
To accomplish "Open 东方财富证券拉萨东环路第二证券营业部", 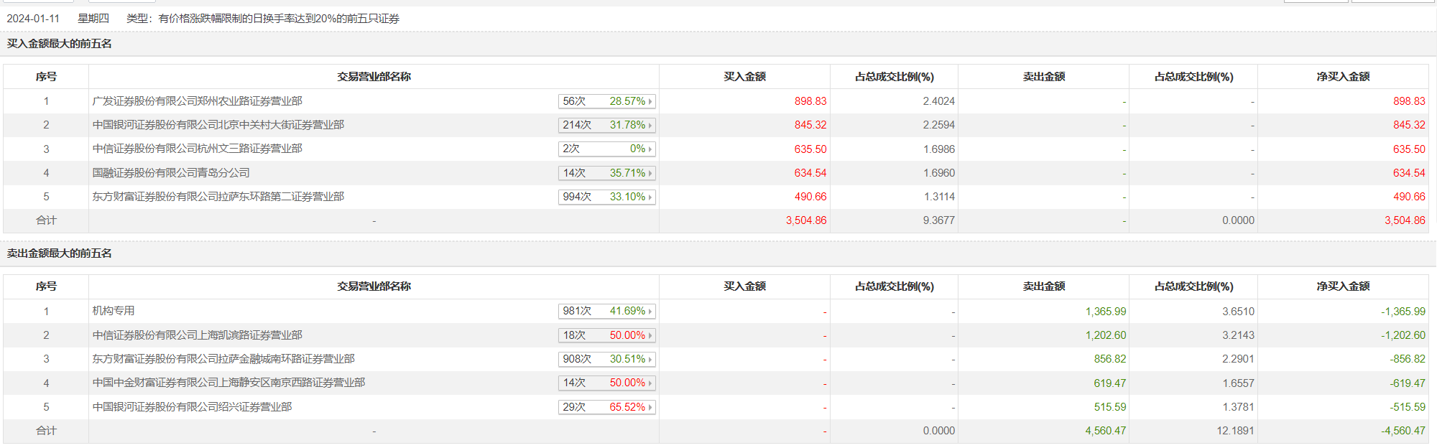I will 218,197.
